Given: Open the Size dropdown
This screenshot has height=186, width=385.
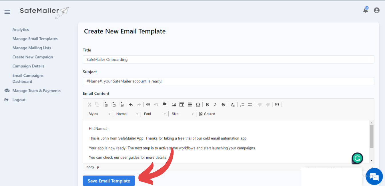Looking at the screenshot, I should (x=182, y=114).
